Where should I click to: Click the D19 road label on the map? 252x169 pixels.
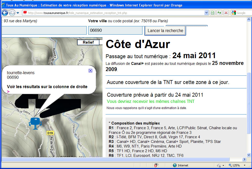click(x=50, y=133)
